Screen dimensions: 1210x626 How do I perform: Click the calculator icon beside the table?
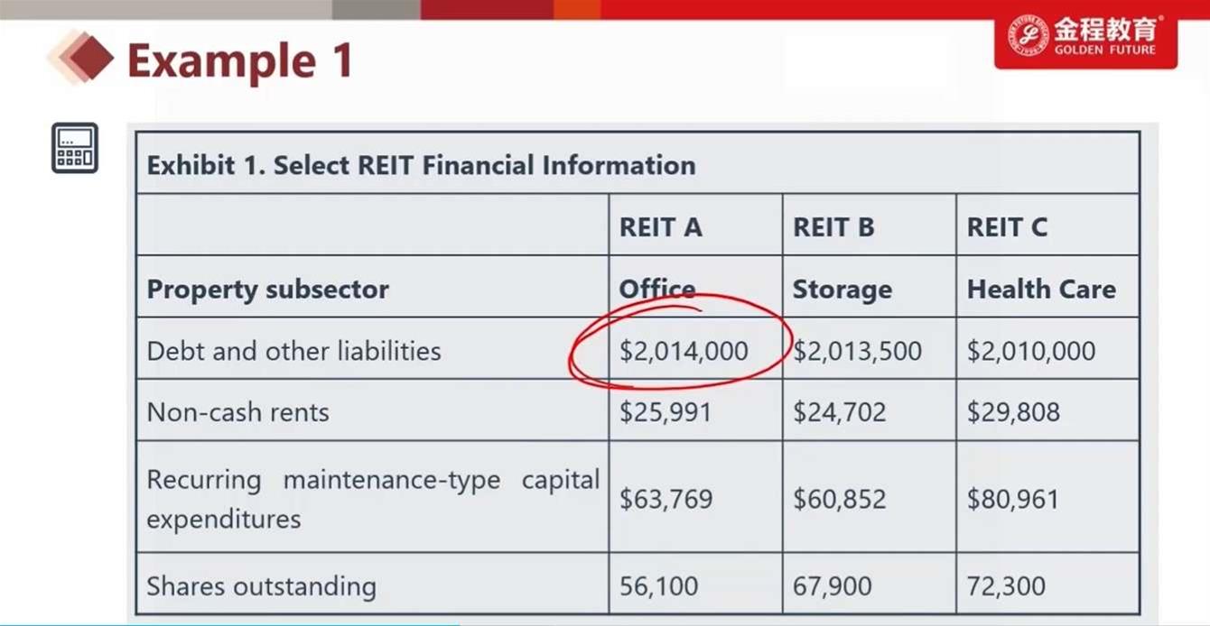pos(75,148)
